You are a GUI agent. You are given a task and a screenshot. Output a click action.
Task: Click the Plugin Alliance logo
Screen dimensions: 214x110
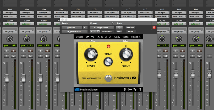(x=86, y=90)
